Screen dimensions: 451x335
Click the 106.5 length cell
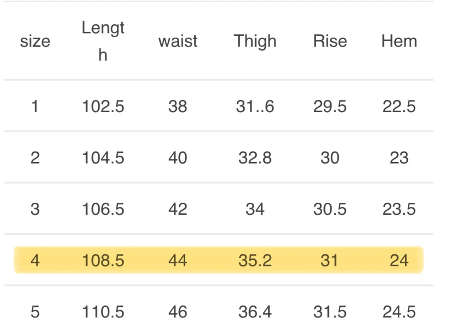point(103,209)
